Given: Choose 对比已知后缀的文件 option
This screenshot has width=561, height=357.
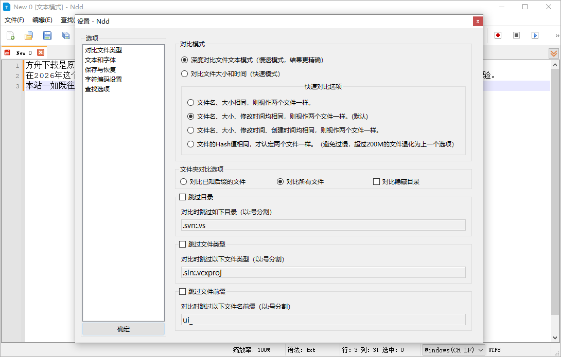Looking at the screenshot, I should click(183, 181).
